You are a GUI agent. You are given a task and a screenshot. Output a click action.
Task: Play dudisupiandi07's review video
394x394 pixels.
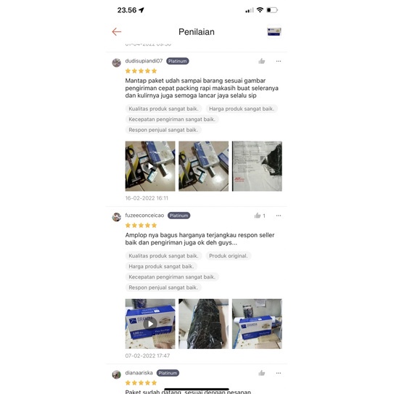pos(150,166)
